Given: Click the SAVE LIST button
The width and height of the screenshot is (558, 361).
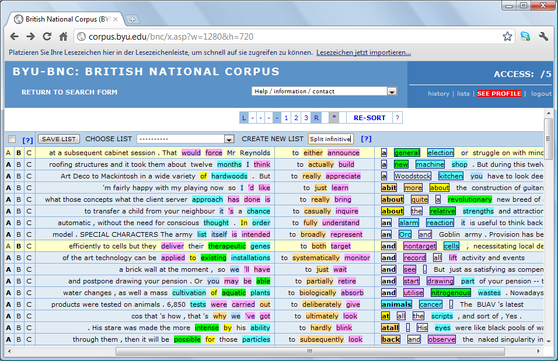Looking at the screenshot, I should pyautogui.click(x=59, y=139).
